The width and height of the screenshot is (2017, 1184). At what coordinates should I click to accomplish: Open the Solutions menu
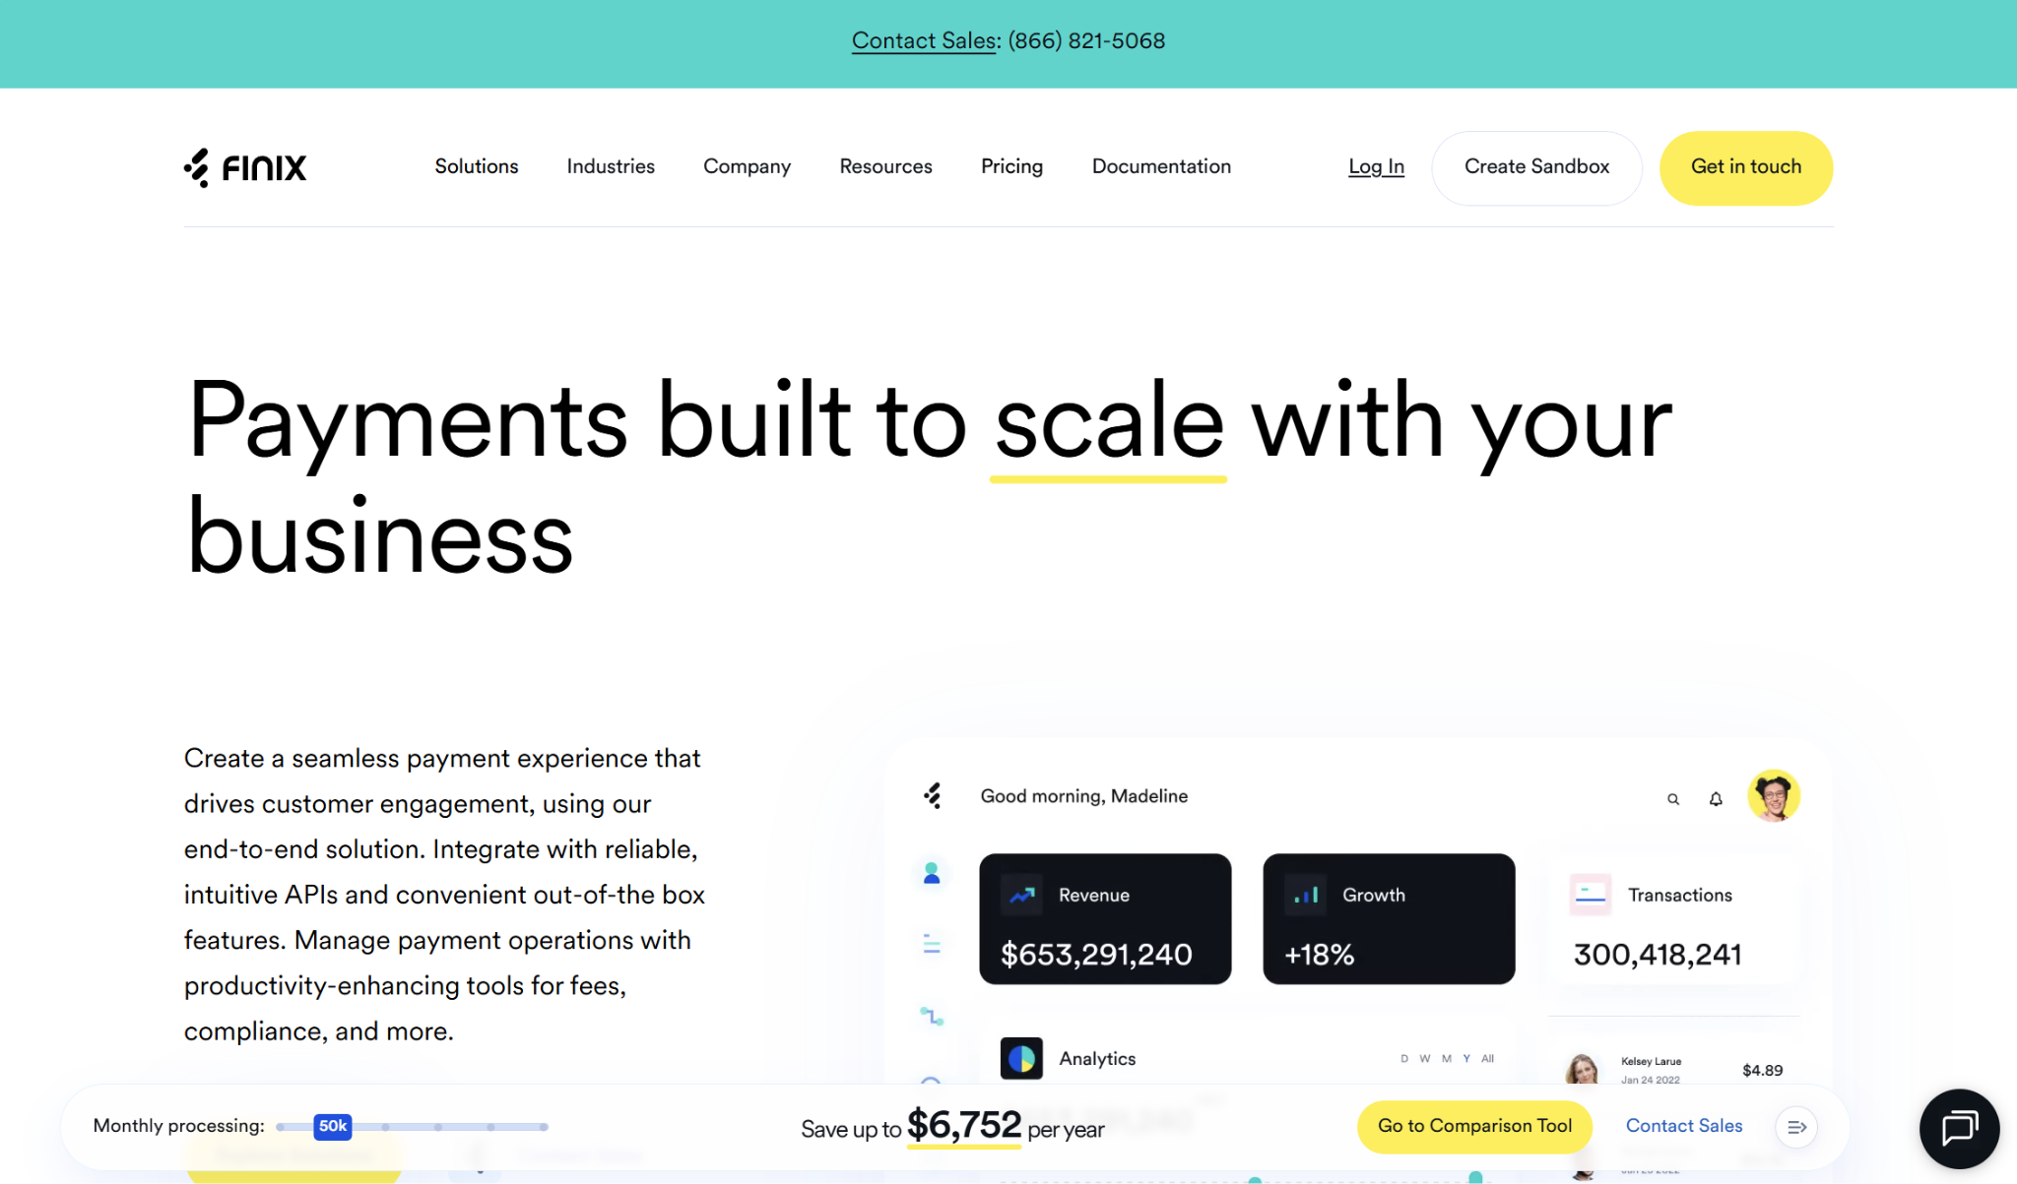coord(477,166)
